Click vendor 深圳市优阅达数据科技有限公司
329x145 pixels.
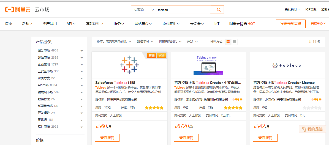[207, 100]
